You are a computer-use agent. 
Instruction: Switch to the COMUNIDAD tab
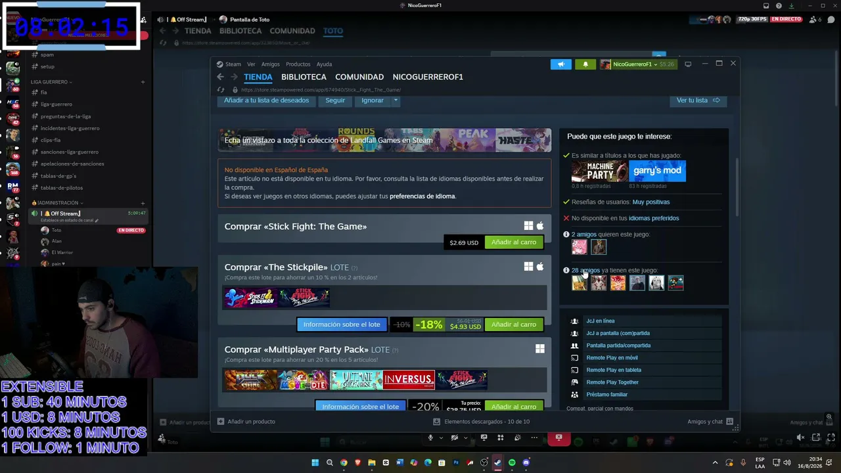(359, 77)
